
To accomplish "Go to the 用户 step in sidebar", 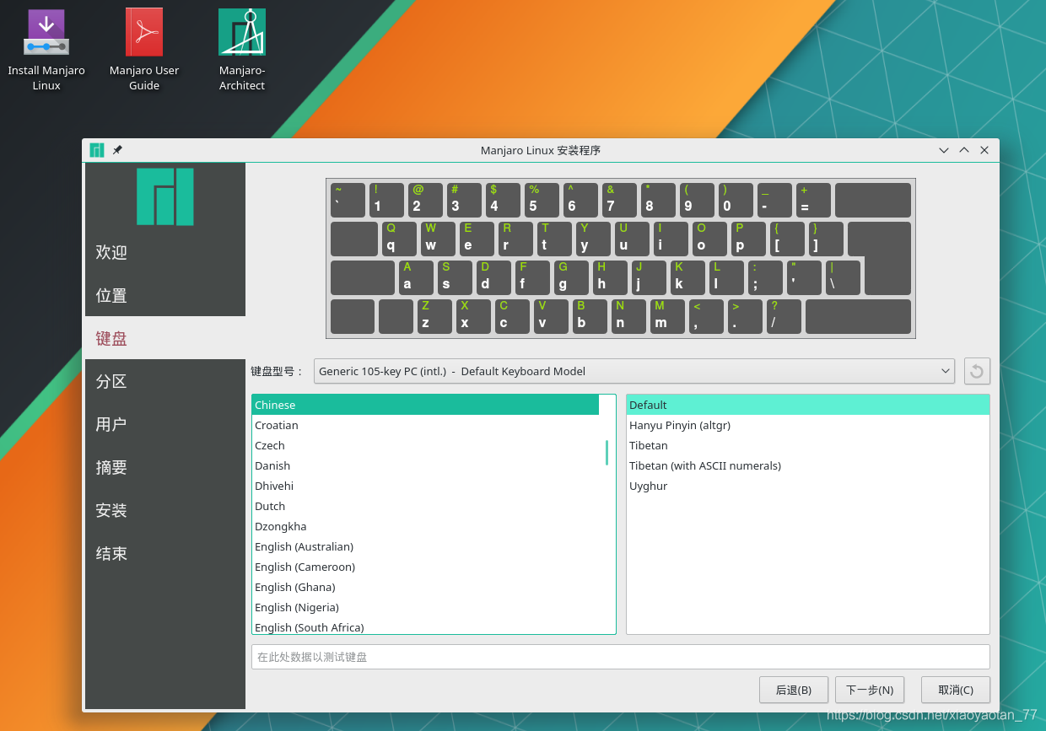I will (165, 424).
